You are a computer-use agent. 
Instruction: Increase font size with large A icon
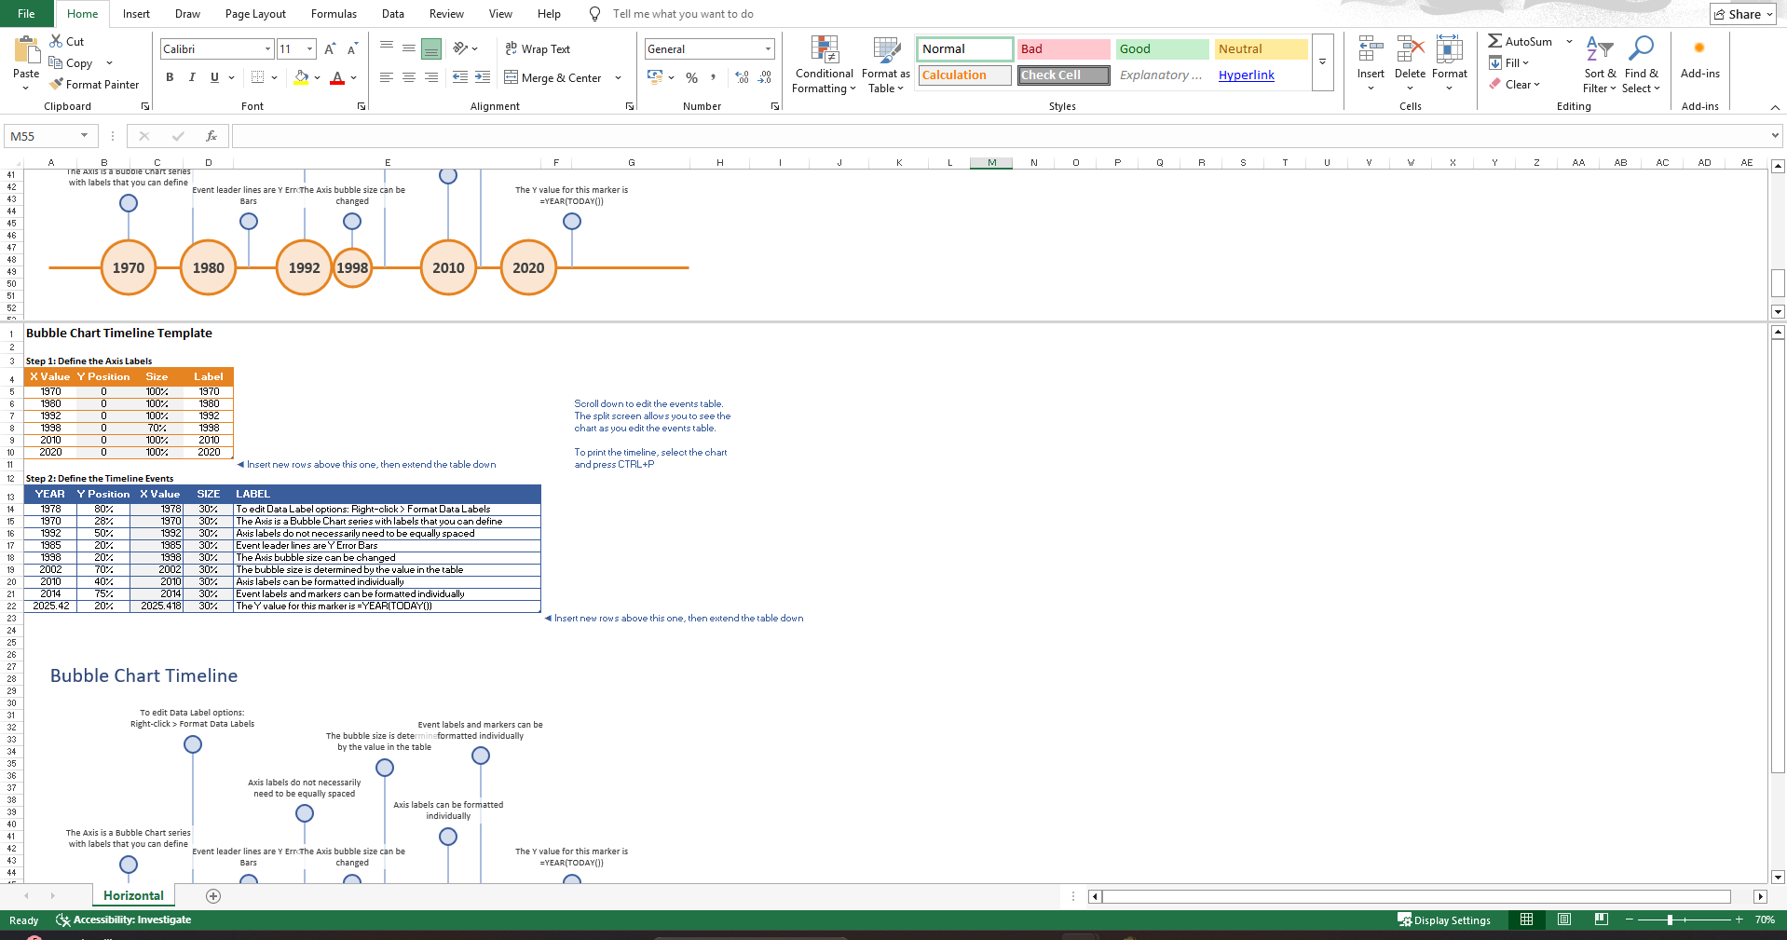pos(330,48)
